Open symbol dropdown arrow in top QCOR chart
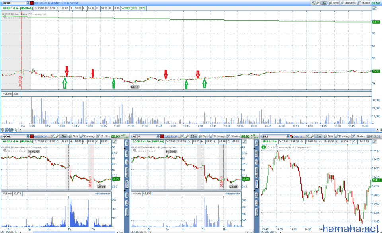The image size is (382, 233). coord(28,3)
